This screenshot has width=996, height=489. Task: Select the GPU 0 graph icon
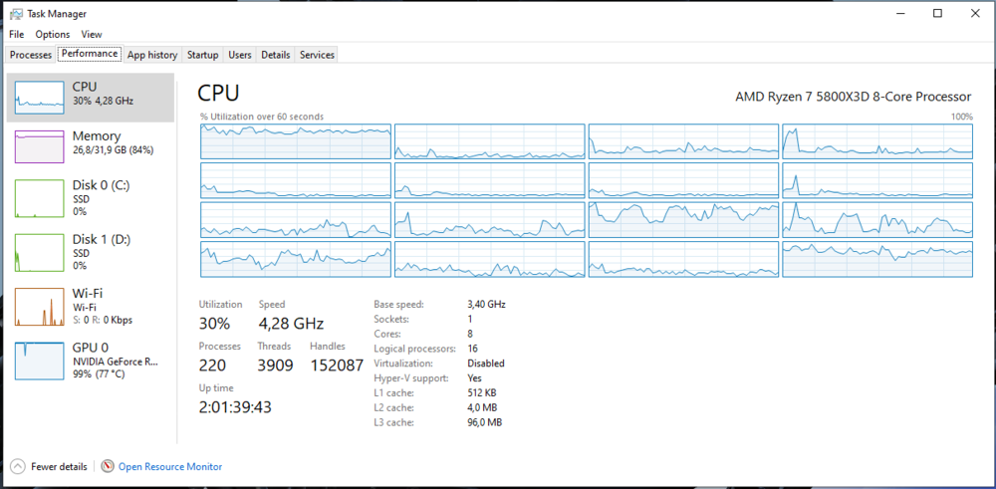tap(39, 362)
